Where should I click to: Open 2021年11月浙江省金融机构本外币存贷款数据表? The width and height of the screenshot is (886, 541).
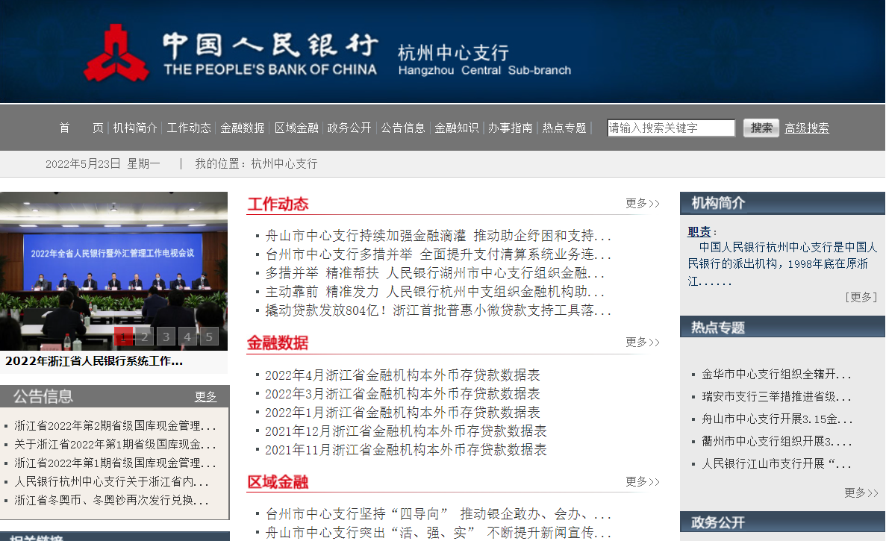click(x=406, y=449)
